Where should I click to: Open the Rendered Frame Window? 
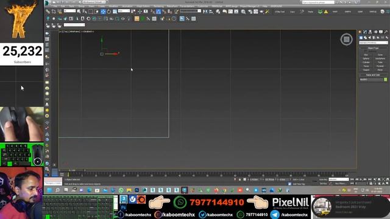[256, 12]
